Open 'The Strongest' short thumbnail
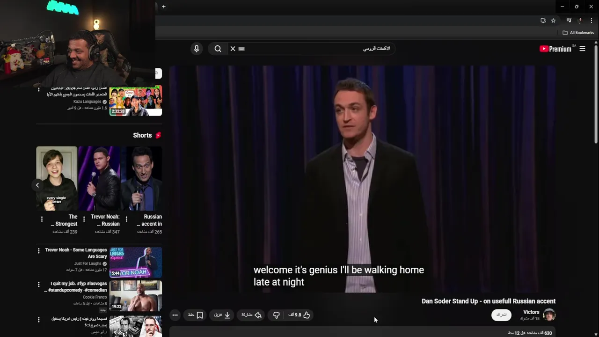 click(57, 178)
